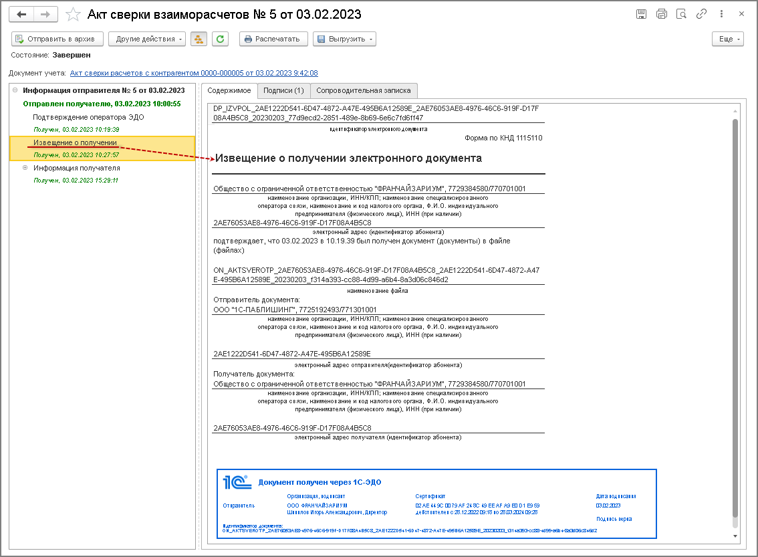The image size is (758, 557).
Task: Copy link using the chain icon
Action: click(x=701, y=14)
